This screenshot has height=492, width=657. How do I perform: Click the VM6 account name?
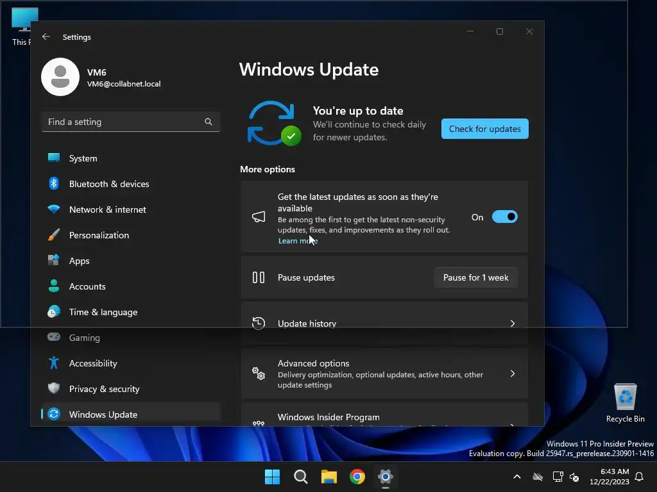[x=96, y=72]
